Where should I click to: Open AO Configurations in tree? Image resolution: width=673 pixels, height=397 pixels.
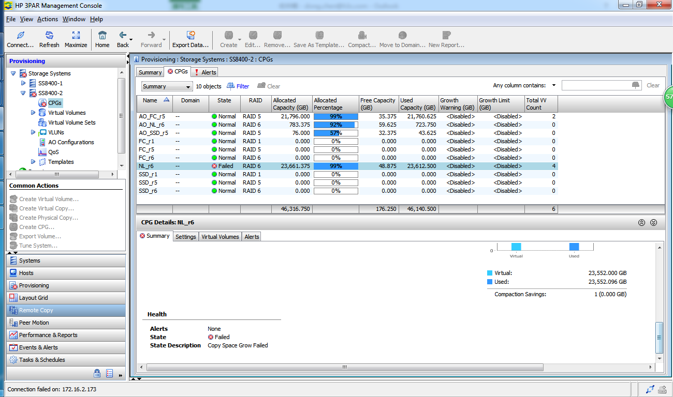pos(71,142)
